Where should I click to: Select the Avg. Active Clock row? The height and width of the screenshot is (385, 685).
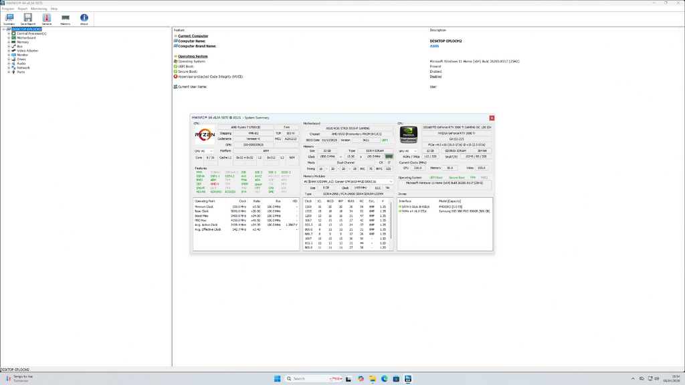[x=246, y=225]
